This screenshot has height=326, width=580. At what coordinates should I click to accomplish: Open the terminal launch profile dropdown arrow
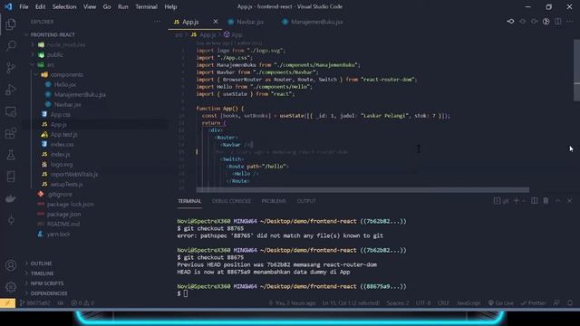click(x=524, y=201)
